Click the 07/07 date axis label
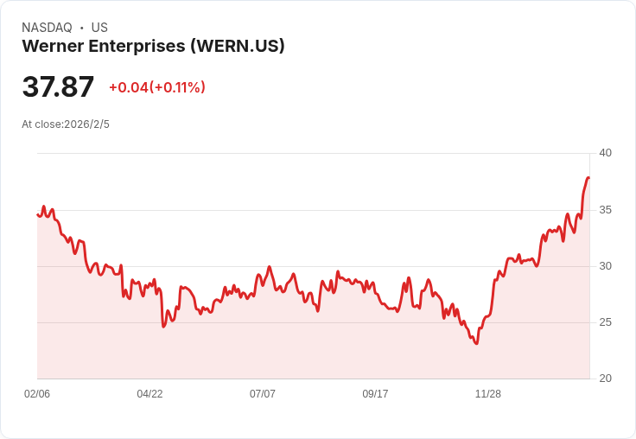Image resolution: width=636 pixels, height=439 pixels. tap(263, 393)
